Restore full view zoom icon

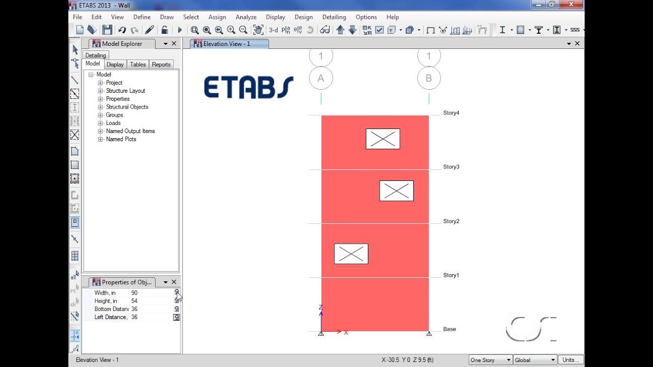[207, 30]
